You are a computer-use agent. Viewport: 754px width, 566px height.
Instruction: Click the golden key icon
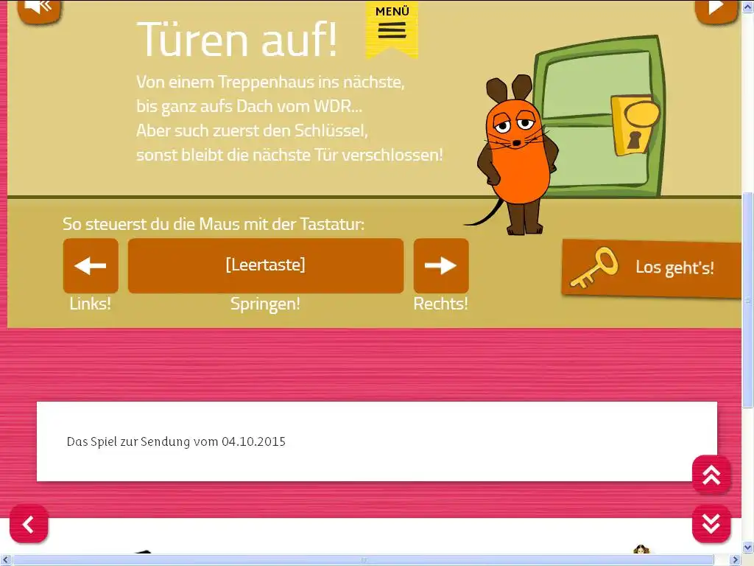[x=594, y=268]
